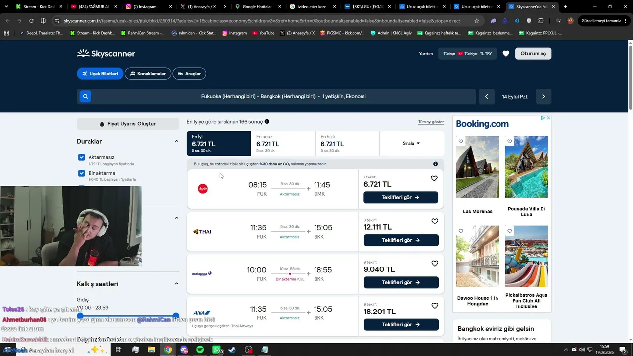Click the browser back arrow
The height and width of the screenshot is (356, 633).
7,21
